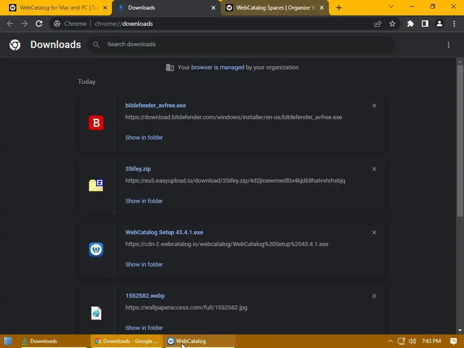This screenshot has width=464, height=348.
Task: Switch to WebCatalog Spaces tab
Action: coord(274,8)
